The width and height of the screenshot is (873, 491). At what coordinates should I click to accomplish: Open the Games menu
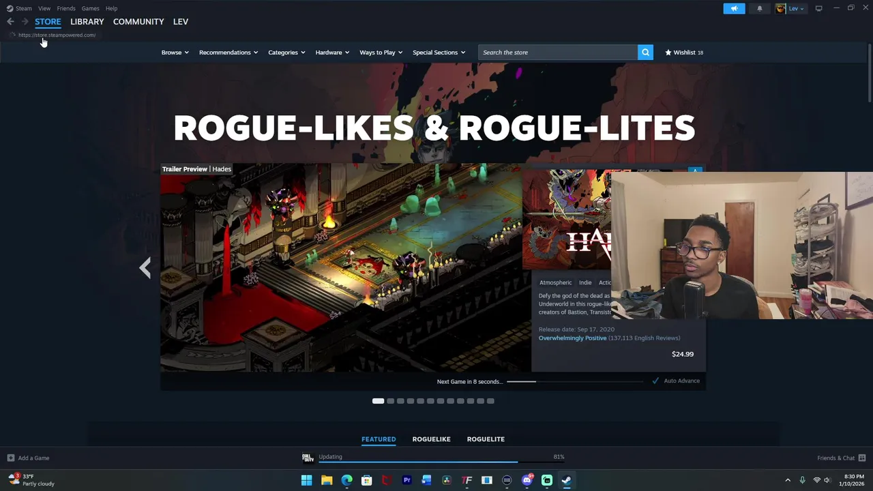(90, 8)
